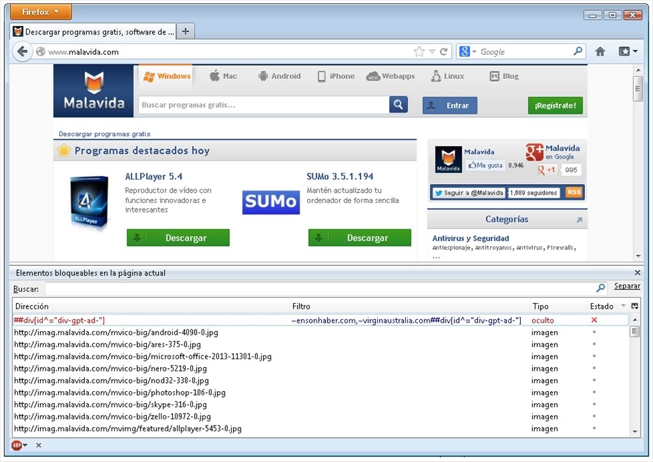Close the Elementos bloqueables panel
653x462 pixels.
637,272
